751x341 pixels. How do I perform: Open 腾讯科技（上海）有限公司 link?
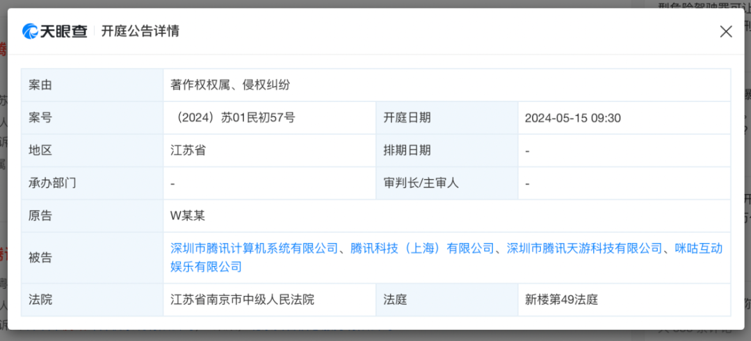point(422,248)
